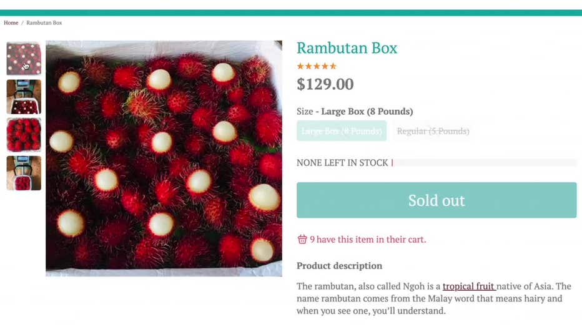Open the five-star rating reviews

[317, 66]
